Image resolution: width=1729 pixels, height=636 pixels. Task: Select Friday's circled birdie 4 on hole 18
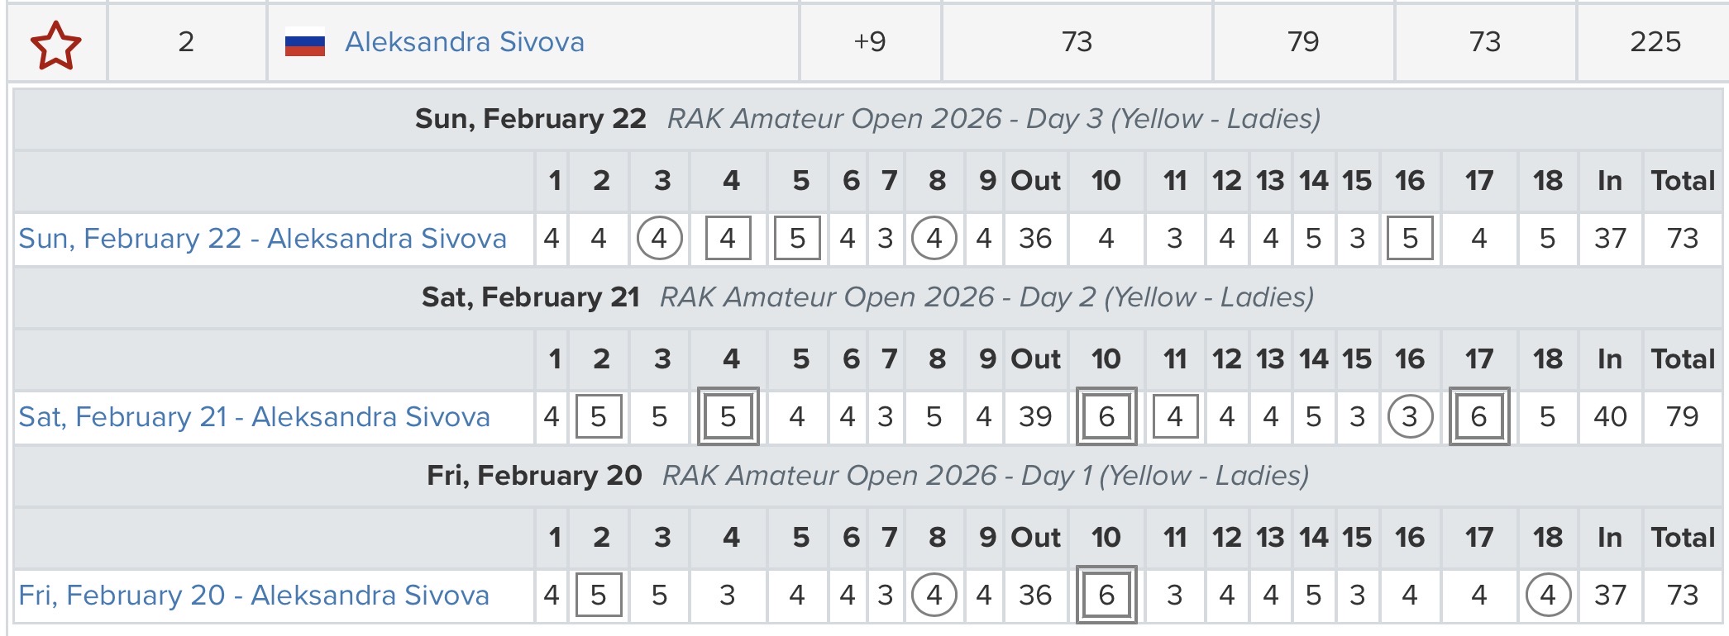pos(1547,596)
